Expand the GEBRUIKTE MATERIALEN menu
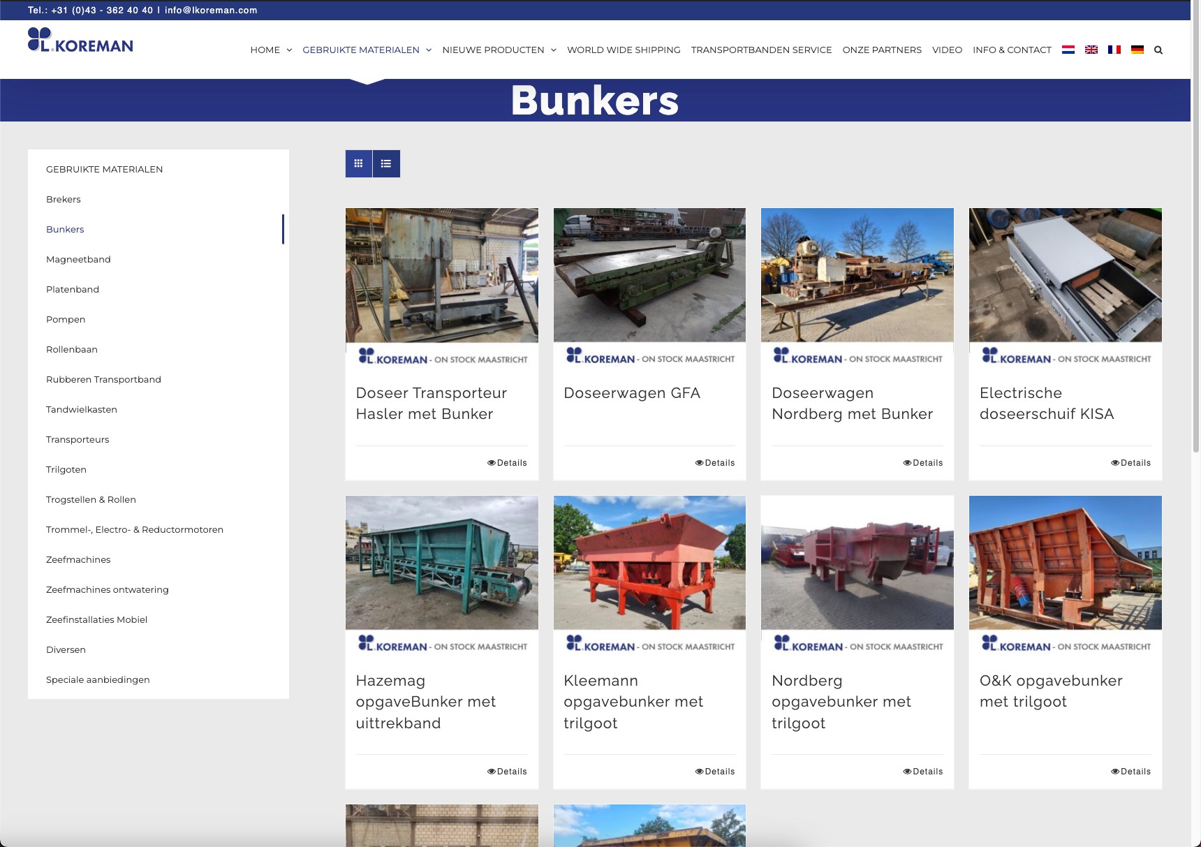 pos(367,50)
